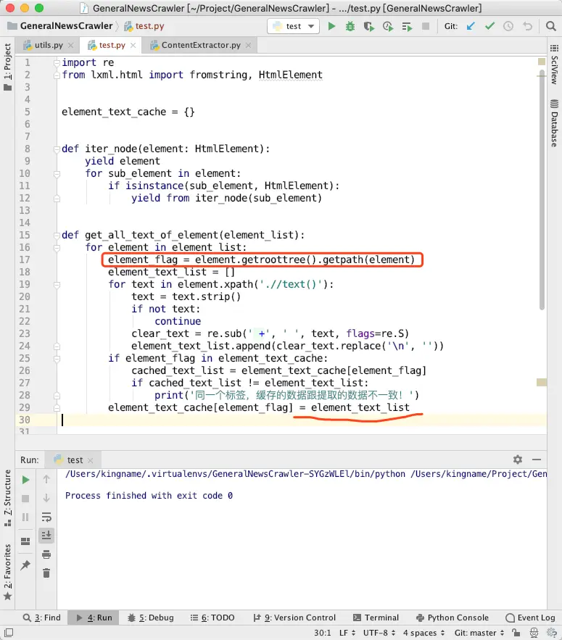Viewport: 562px width, 640px height.
Task: Click test.py breadcrumb in navigation bar
Action: click(x=144, y=26)
